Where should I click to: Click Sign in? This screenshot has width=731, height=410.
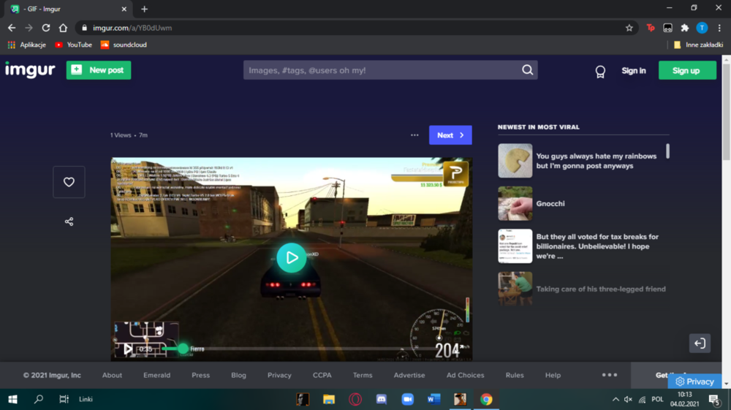(x=634, y=71)
